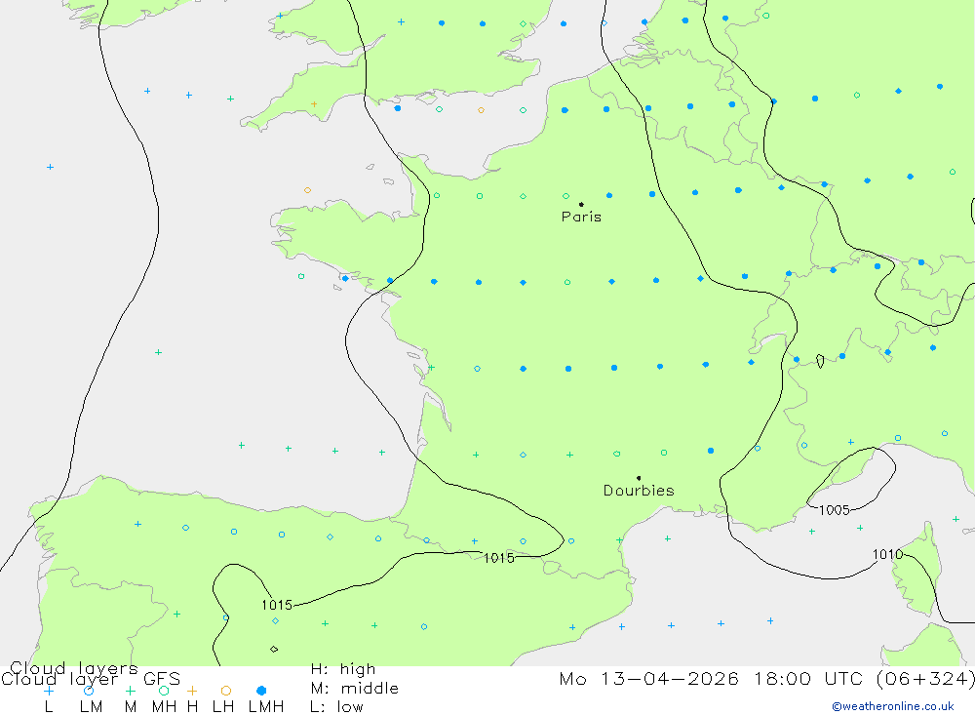Click the 1005 isobar pressure label
This screenshot has height=715, width=975.
pyautogui.click(x=834, y=510)
